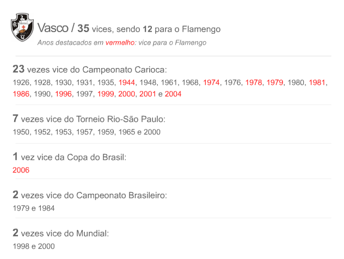Click the red year 1974
This screenshot has width=344, height=259.
tap(211, 83)
